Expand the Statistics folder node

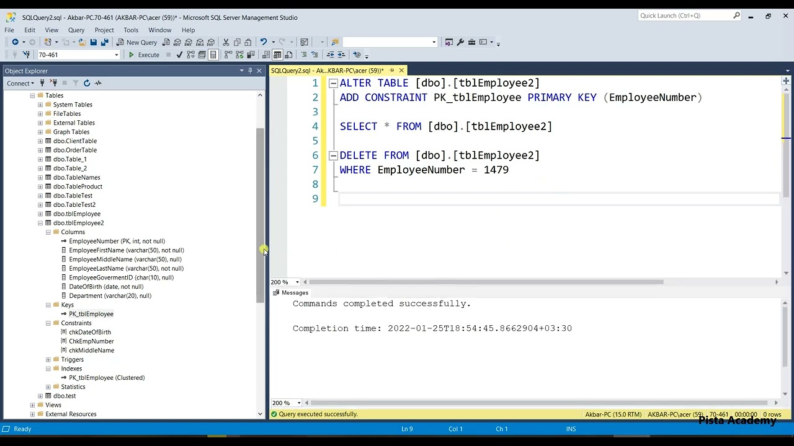click(x=48, y=387)
